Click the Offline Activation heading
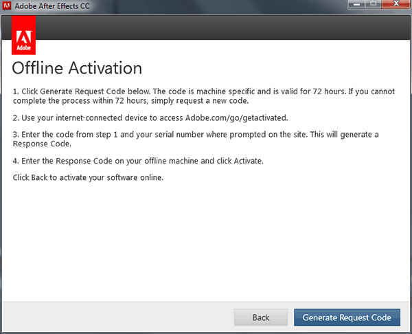Screen dimensions: 412x334 coord(77,68)
